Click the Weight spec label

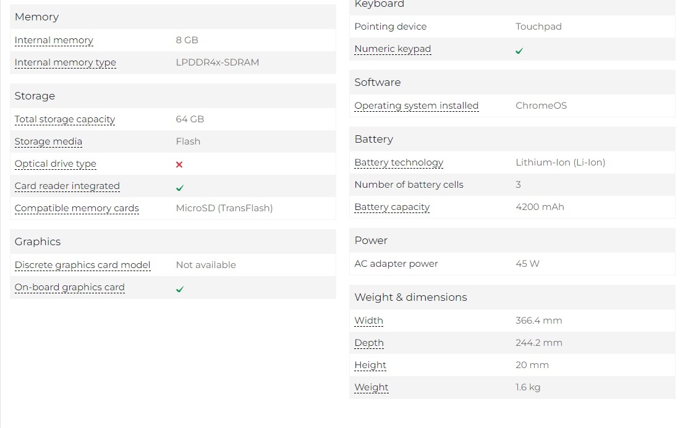371,387
